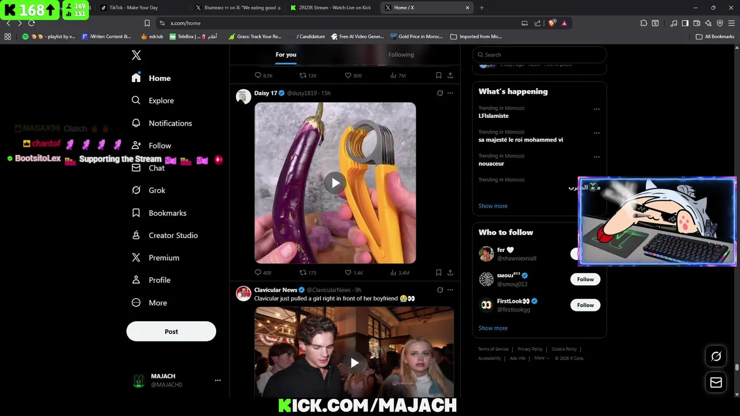The height and width of the screenshot is (416, 740).
Task: Open LFIslamiste trending topic
Action: tap(493, 116)
